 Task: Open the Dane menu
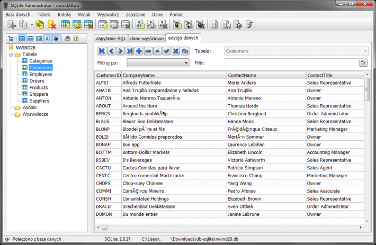coord(157,15)
